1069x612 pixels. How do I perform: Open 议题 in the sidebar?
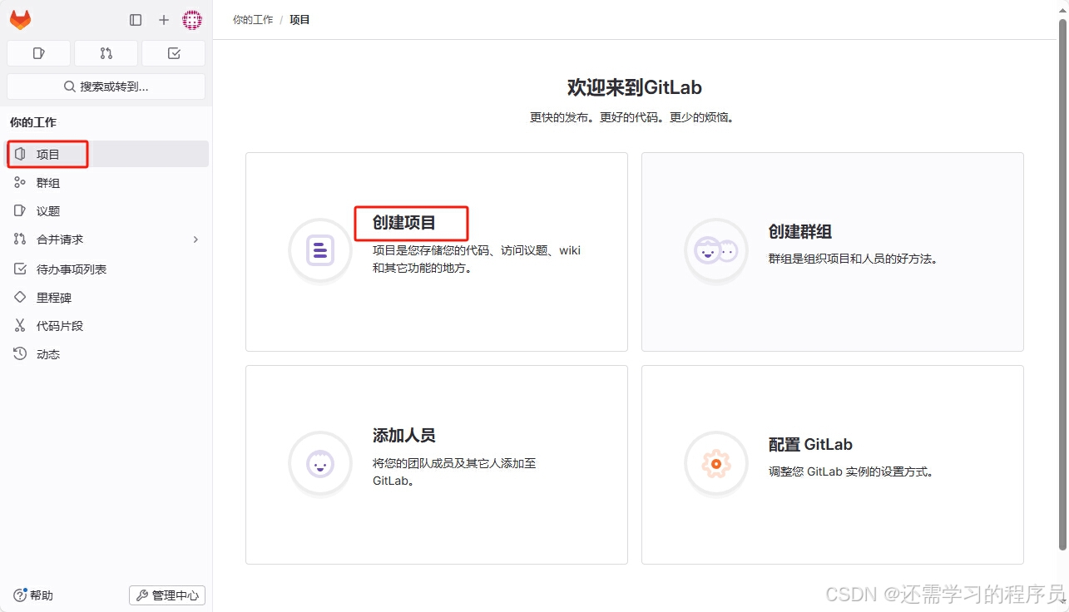(x=107, y=211)
